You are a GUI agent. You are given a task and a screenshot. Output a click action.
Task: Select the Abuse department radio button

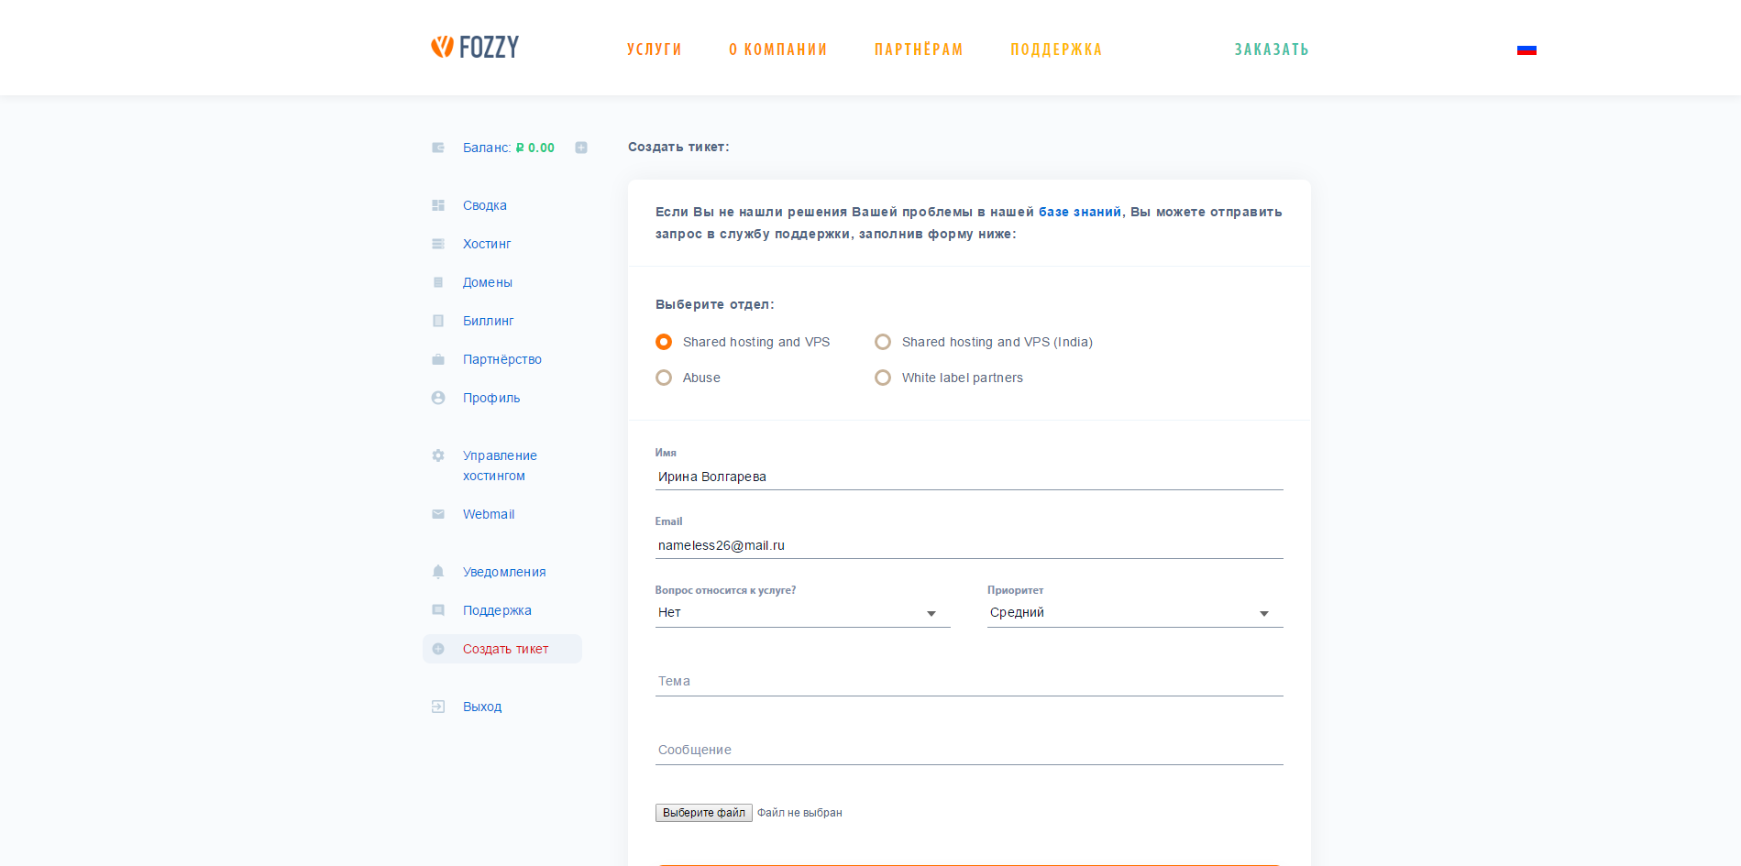click(664, 378)
